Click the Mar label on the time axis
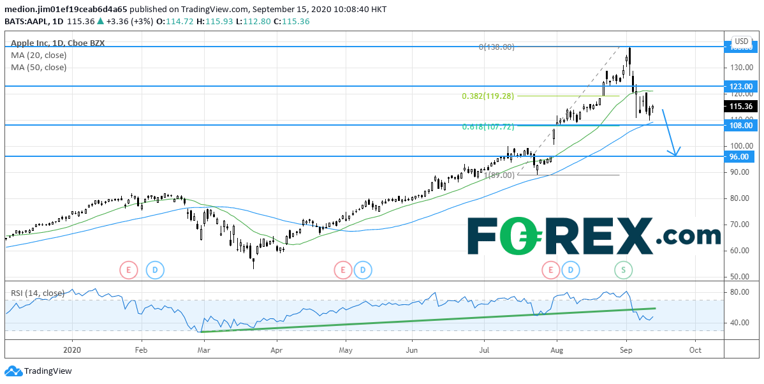Image resolution: width=764 pixels, height=384 pixels. [203, 350]
